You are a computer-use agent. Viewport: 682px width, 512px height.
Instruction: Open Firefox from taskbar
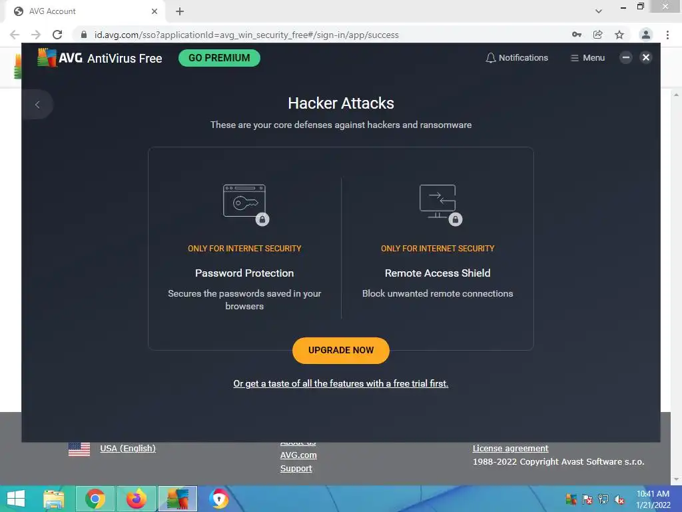(137, 499)
